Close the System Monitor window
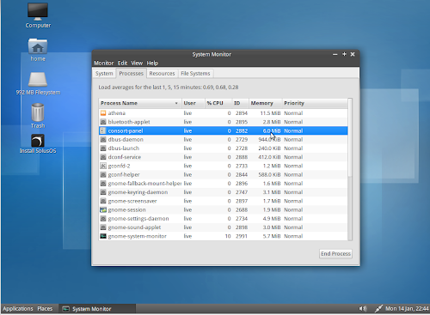 353,54
